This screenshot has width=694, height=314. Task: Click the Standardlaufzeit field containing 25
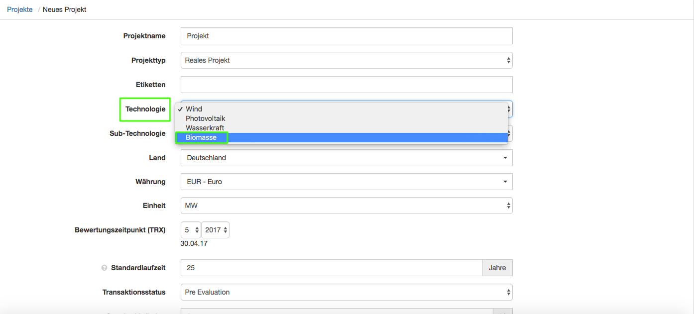click(x=331, y=268)
